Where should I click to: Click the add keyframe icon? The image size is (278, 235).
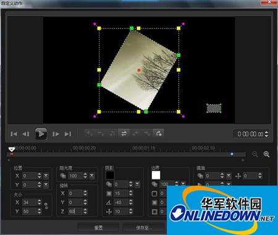pyautogui.click(x=90, y=134)
